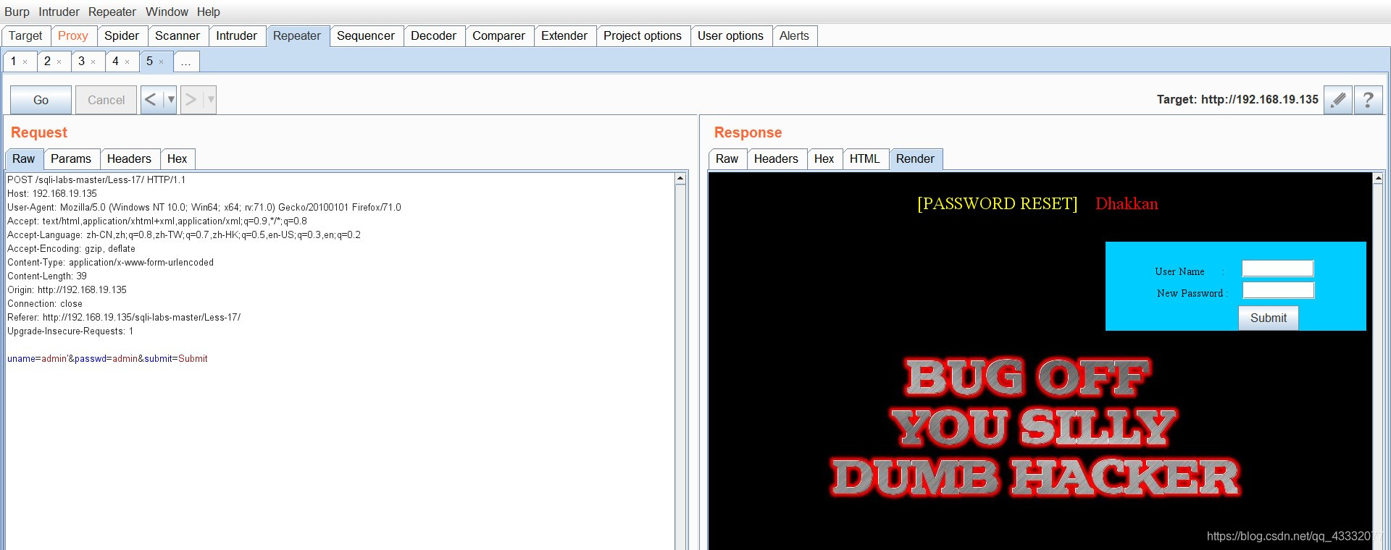Select request Params view tab
This screenshot has height=550, width=1391.
point(71,159)
